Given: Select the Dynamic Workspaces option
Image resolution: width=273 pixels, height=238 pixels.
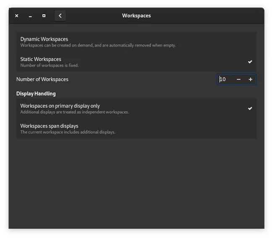Looking at the screenshot, I should (136, 42).
